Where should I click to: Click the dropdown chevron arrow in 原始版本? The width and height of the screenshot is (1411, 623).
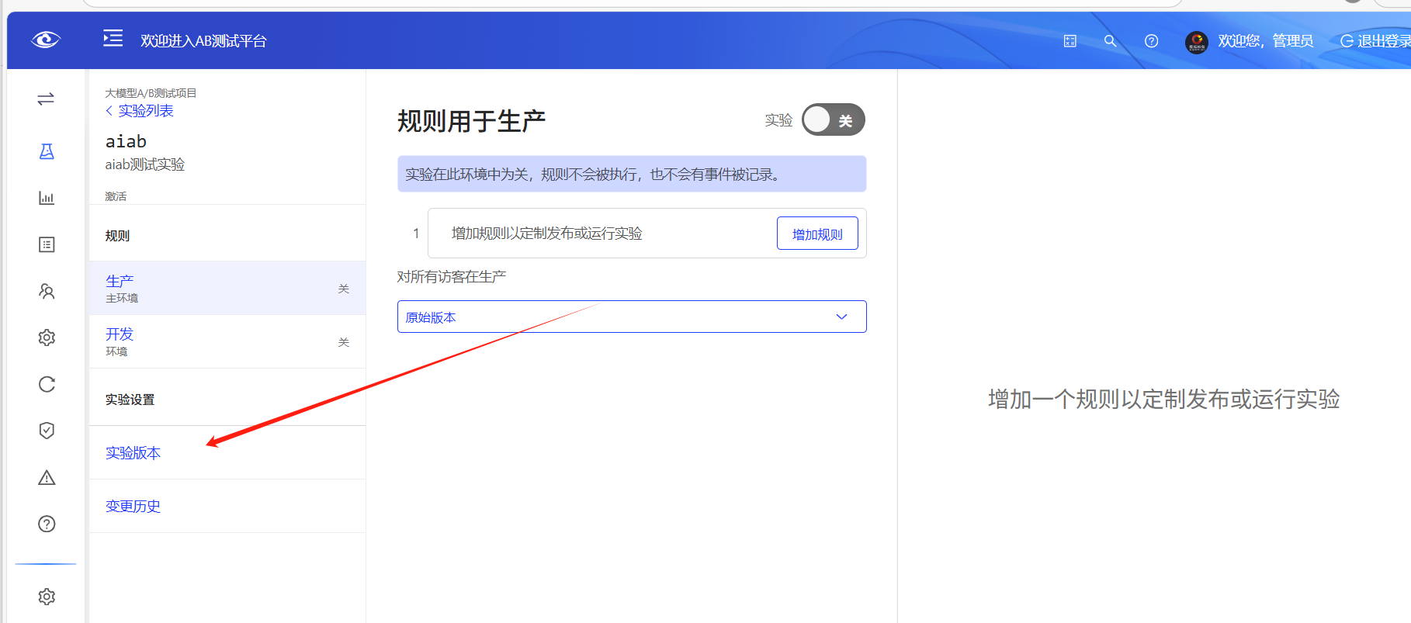(x=841, y=317)
